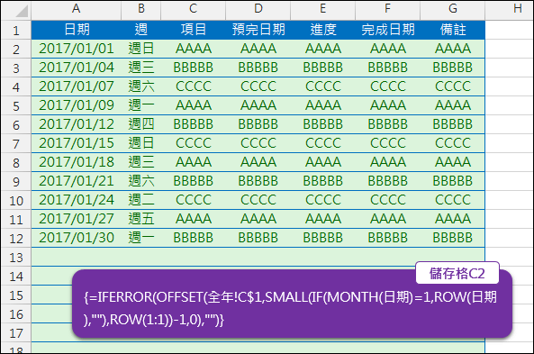This screenshot has height=354, width=534.
Task: Select column E header
Action: pos(323,10)
